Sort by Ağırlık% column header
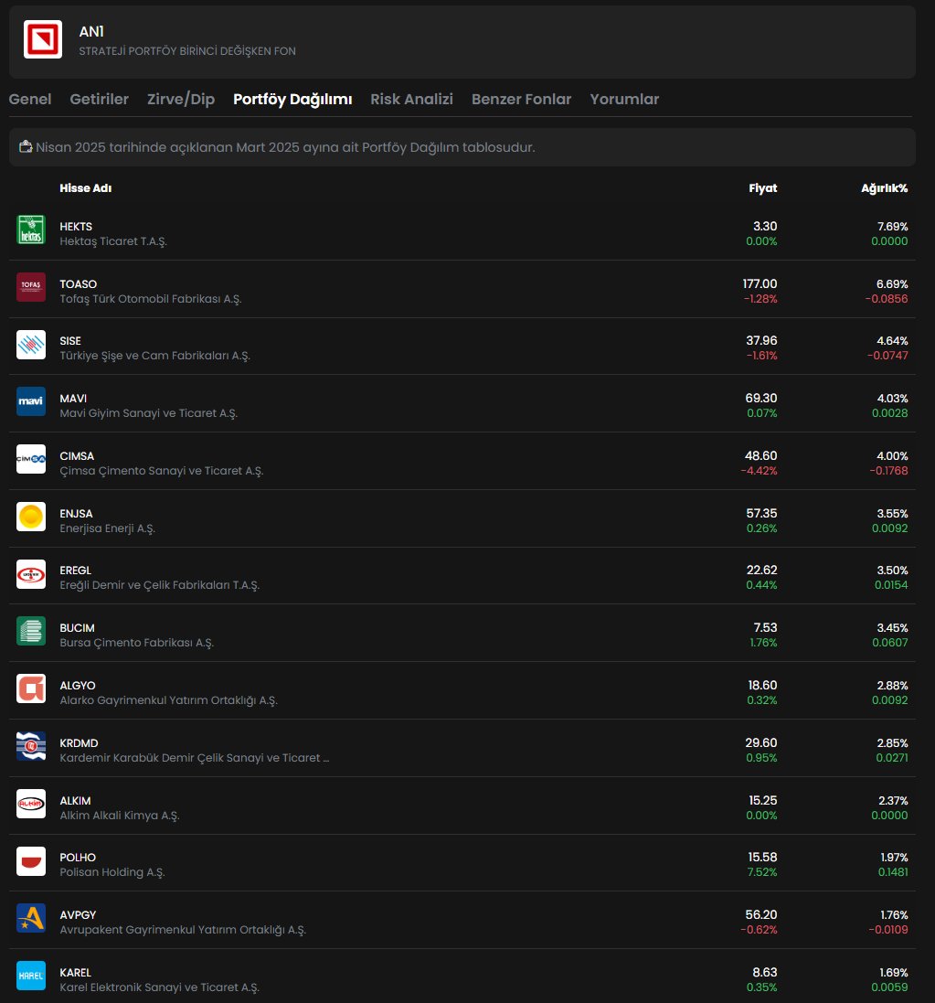935x1003 pixels. [x=885, y=188]
